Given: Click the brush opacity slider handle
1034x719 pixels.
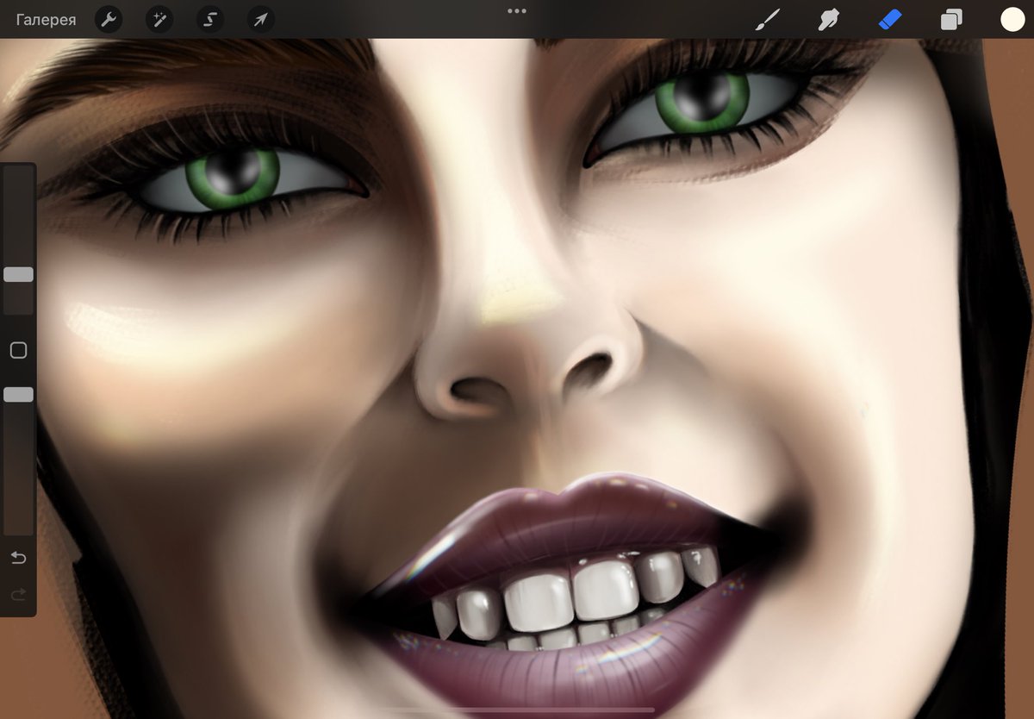Looking at the screenshot, I should pyautogui.click(x=18, y=394).
